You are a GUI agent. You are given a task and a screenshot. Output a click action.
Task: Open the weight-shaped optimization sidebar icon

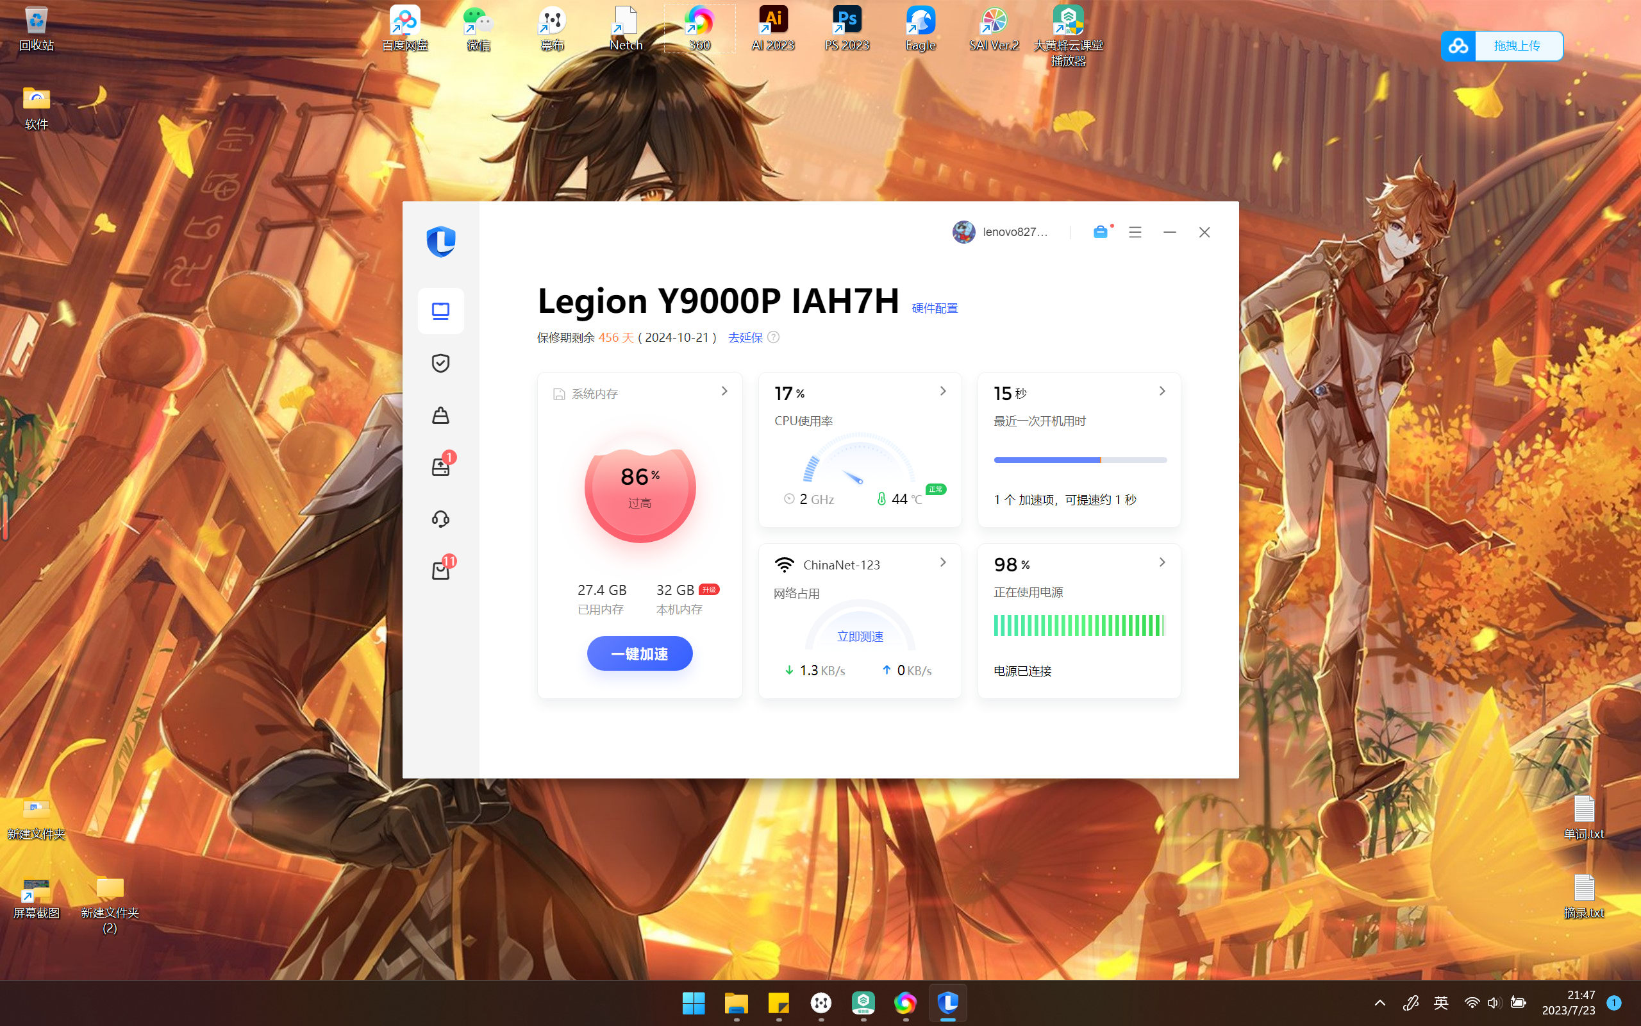tap(441, 416)
